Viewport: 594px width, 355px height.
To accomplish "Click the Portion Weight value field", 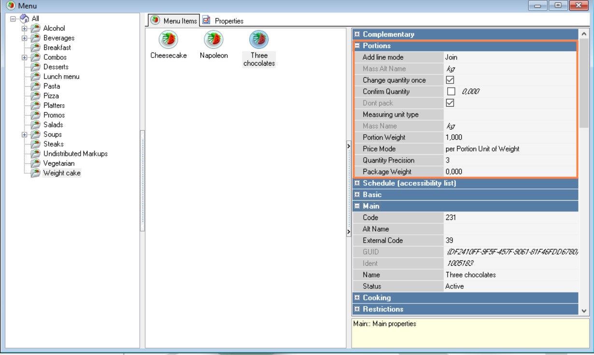I will (510, 137).
